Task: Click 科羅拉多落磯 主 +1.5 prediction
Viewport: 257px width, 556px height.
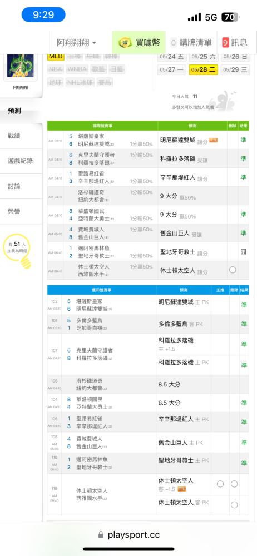Action: pyautogui.click(x=176, y=344)
